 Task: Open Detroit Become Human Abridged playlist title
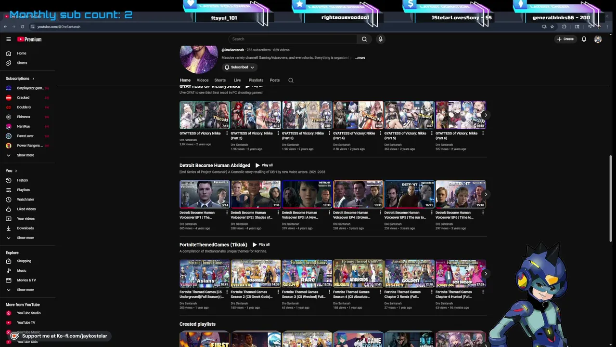pos(215,165)
